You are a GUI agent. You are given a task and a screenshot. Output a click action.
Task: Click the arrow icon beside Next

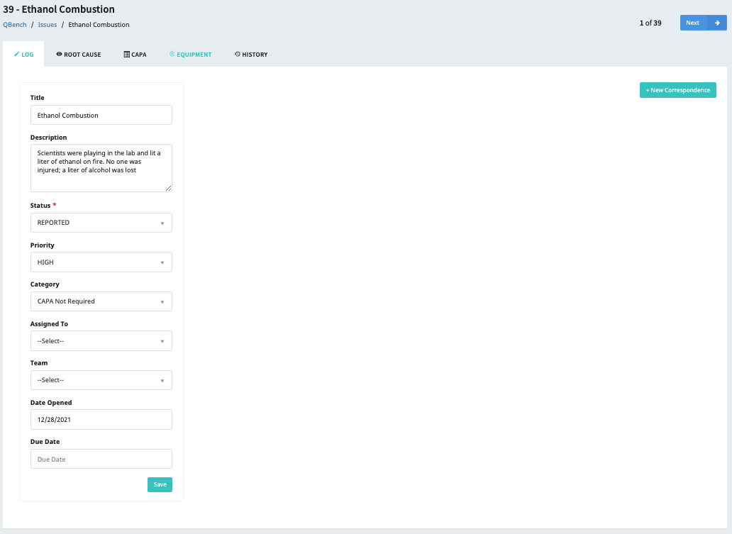point(717,23)
